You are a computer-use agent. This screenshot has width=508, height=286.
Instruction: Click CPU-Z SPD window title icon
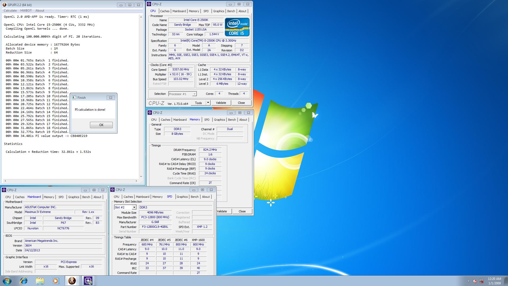(112, 190)
